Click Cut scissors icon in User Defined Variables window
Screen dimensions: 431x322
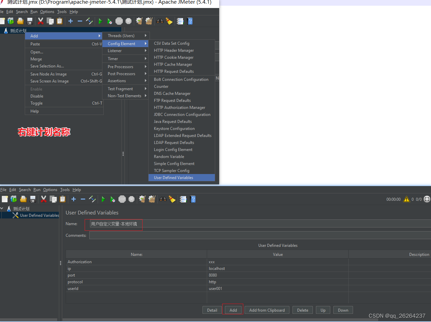point(44,199)
